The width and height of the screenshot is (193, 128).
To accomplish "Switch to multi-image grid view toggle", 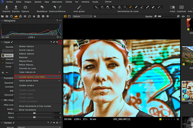I will [65, 16].
